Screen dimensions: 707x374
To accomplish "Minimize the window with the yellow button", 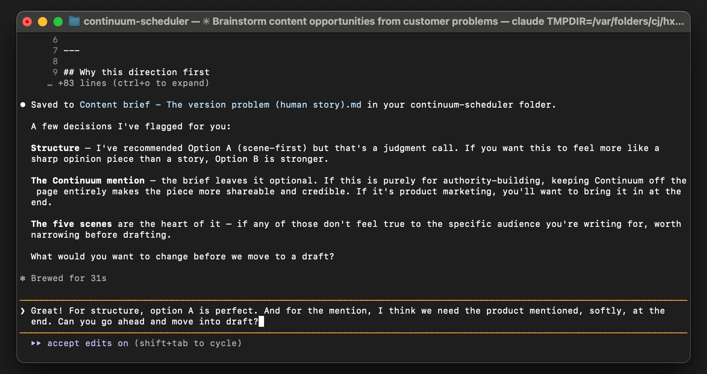I will coord(43,22).
